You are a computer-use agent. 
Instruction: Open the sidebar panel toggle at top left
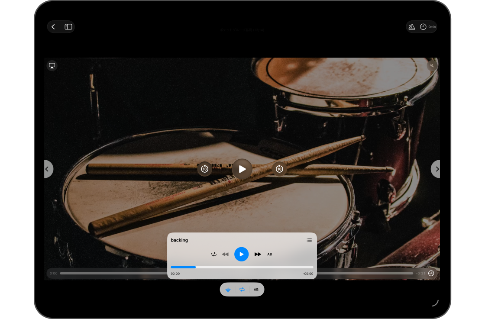point(68,26)
